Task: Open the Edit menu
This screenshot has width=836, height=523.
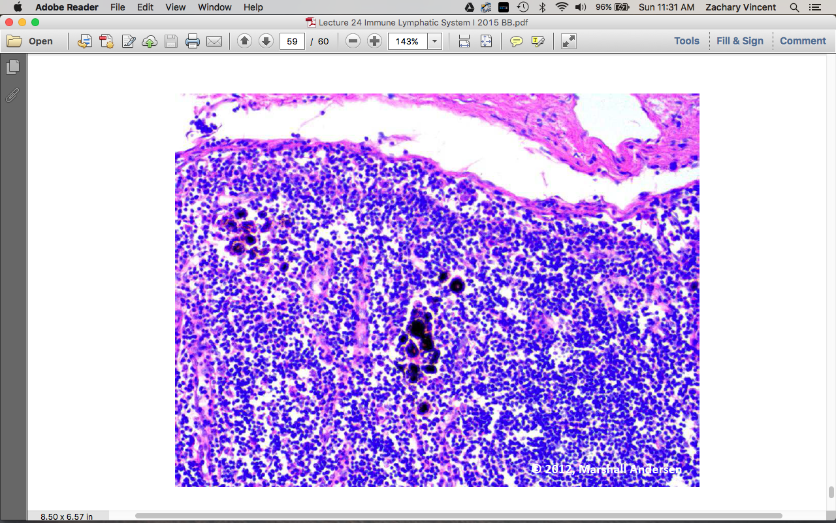Action: click(x=145, y=7)
